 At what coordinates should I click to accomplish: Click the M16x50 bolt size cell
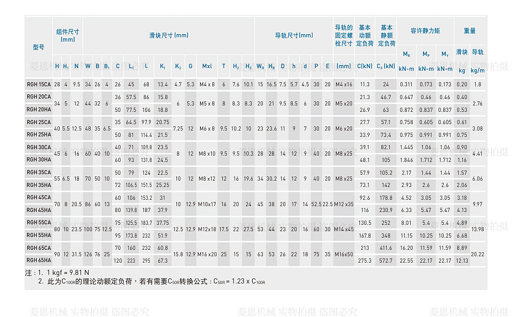point(343,254)
